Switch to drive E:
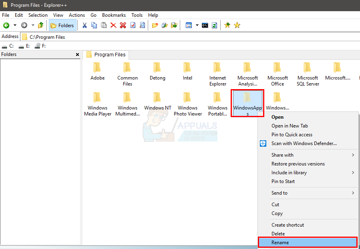Screen dimensions: 360x249 24,46
